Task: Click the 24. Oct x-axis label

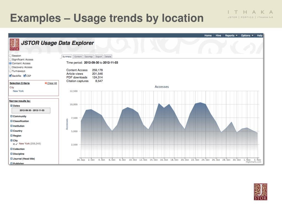Action: (205, 160)
